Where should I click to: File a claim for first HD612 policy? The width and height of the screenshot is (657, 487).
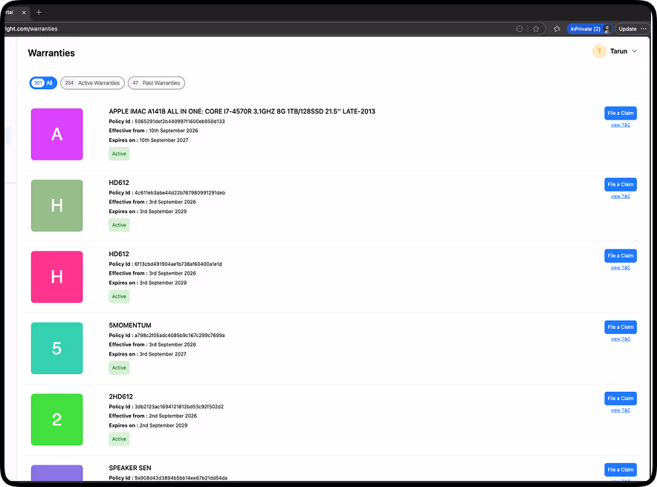[x=621, y=185]
